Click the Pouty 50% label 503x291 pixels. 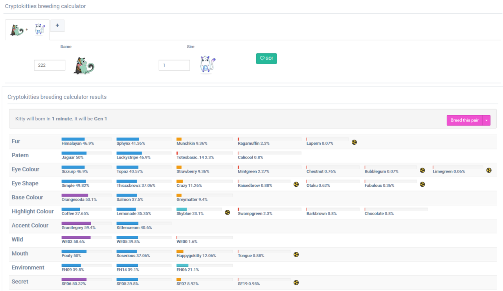tap(72, 256)
